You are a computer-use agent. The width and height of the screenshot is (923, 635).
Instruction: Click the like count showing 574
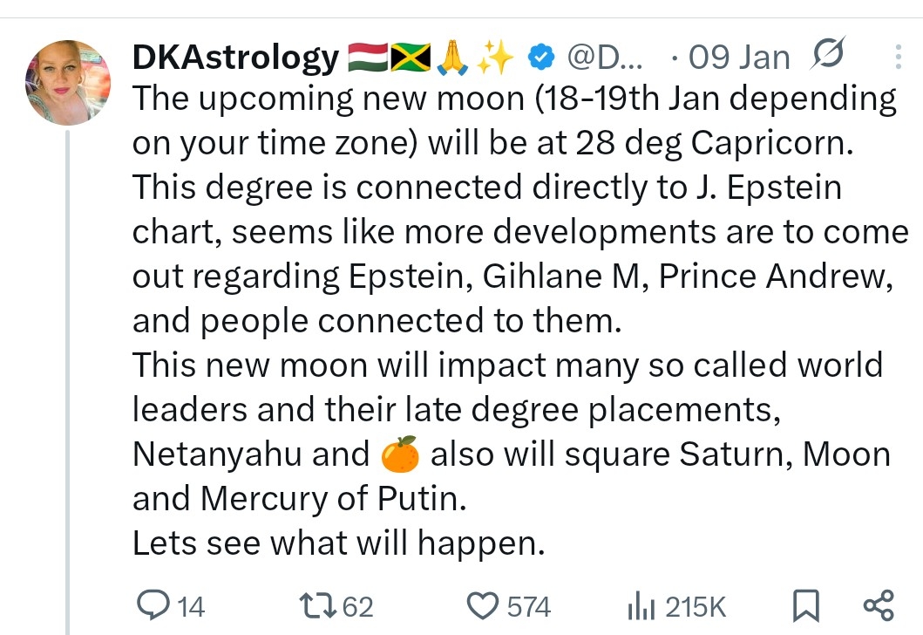click(x=529, y=606)
